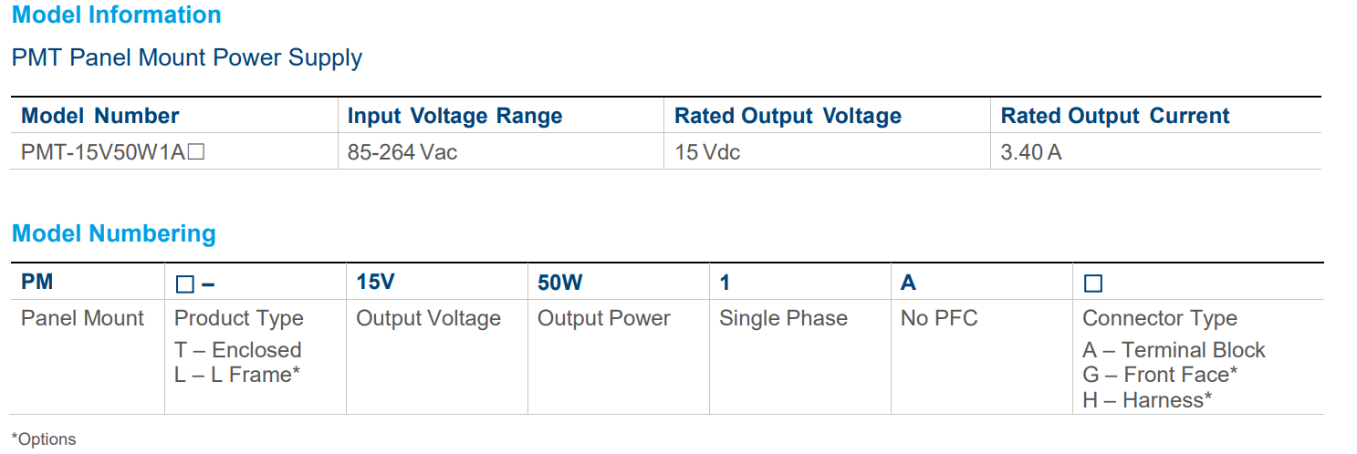Click the *Options footnote text
1357x454 pixels.
[44, 439]
